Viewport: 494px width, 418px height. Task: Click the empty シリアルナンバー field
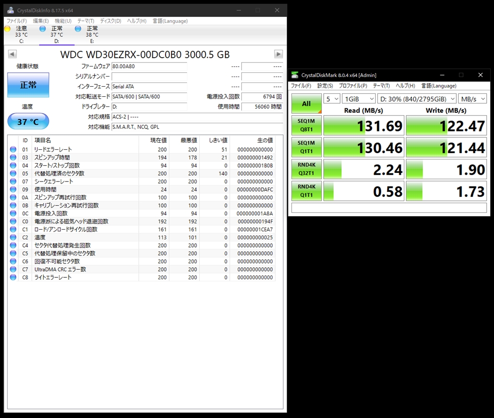pyautogui.click(x=150, y=77)
